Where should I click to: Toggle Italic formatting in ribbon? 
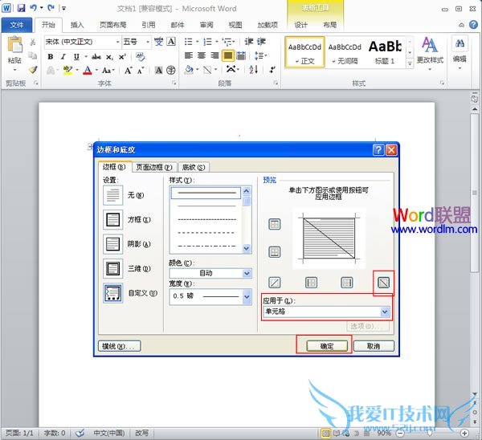click(x=63, y=57)
